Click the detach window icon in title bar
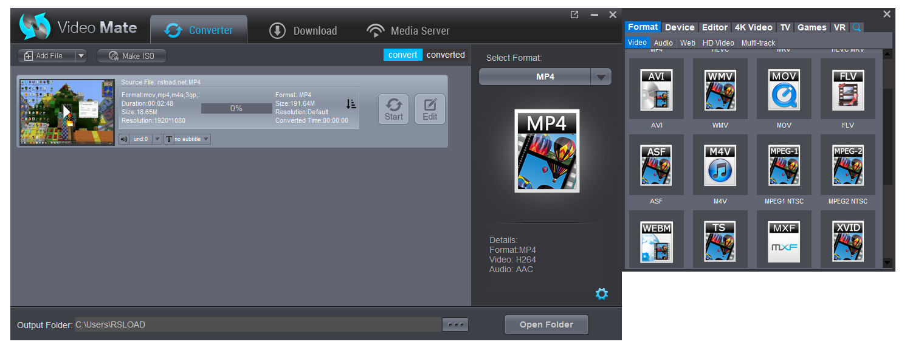The height and width of the screenshot is (350, 910). [574, 15]
